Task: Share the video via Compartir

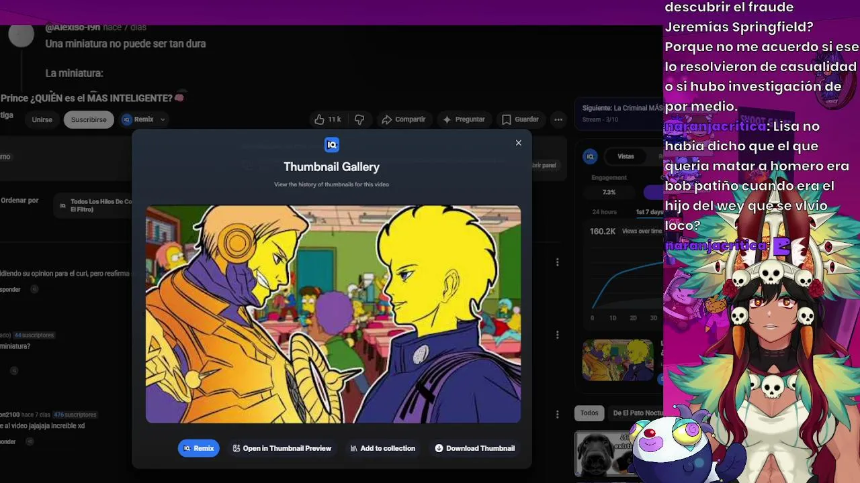Action: pyautogui.click(x=403, y=119)
